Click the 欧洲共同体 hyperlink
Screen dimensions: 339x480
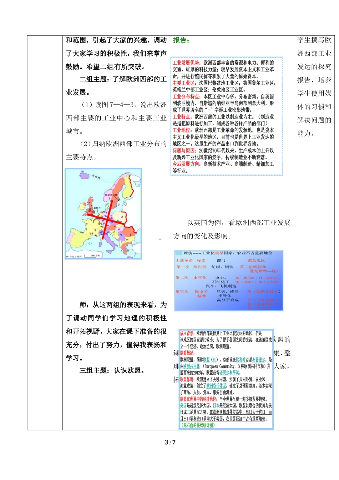click(x=192, y=366)
